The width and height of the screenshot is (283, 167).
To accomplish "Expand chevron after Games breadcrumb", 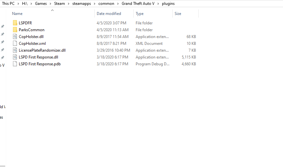I will (50, 4).
